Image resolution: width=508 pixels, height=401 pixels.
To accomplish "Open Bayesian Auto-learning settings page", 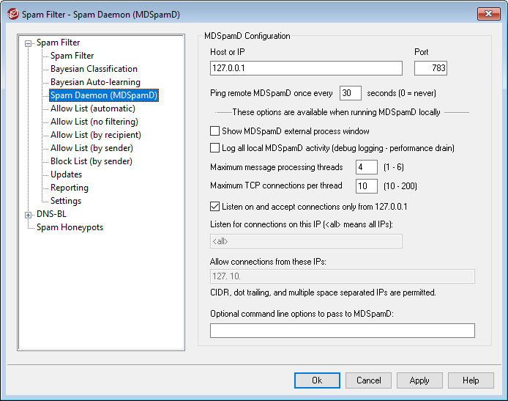I will [95, 82].
